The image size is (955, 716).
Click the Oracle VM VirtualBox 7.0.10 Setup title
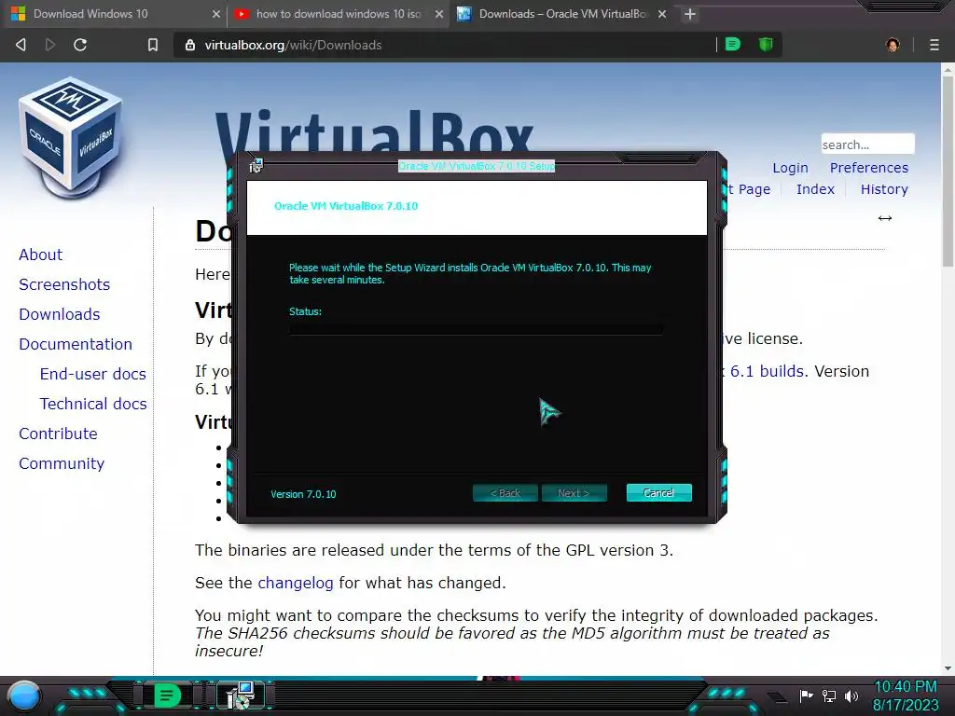[477, 166]
